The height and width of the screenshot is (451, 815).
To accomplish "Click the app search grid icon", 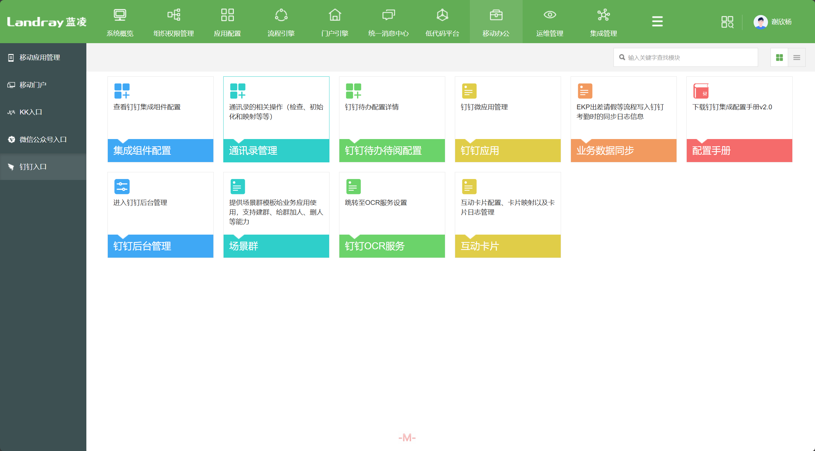I will [727, 22].
